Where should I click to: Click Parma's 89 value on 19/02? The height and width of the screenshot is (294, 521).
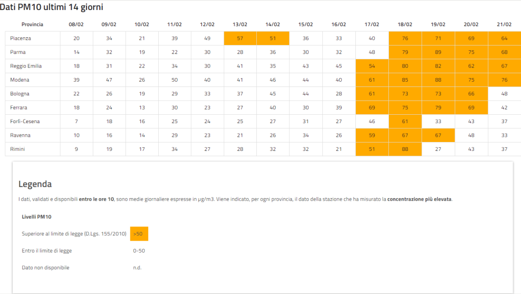click(438, 52)
